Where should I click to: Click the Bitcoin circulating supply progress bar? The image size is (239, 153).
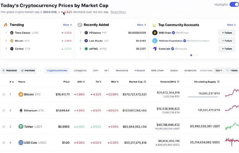[204, 97]
